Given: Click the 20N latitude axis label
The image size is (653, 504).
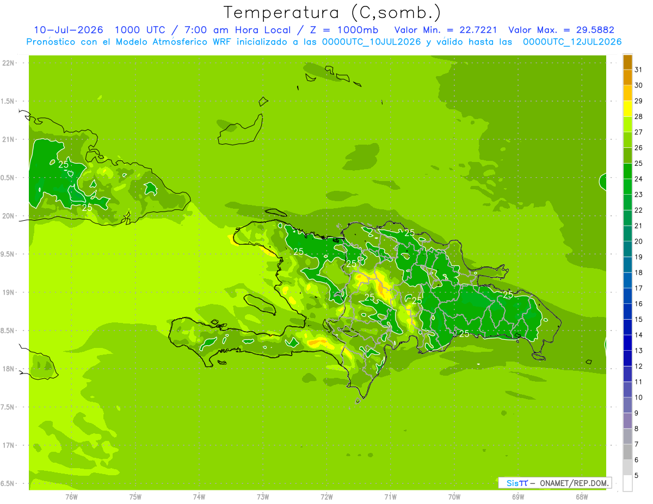Looking at the screenshot, I should pyautogui.click(x=9, y=216).
